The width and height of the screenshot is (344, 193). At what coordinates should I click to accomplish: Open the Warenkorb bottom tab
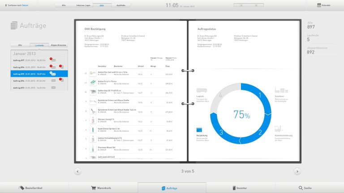[103, 188]
